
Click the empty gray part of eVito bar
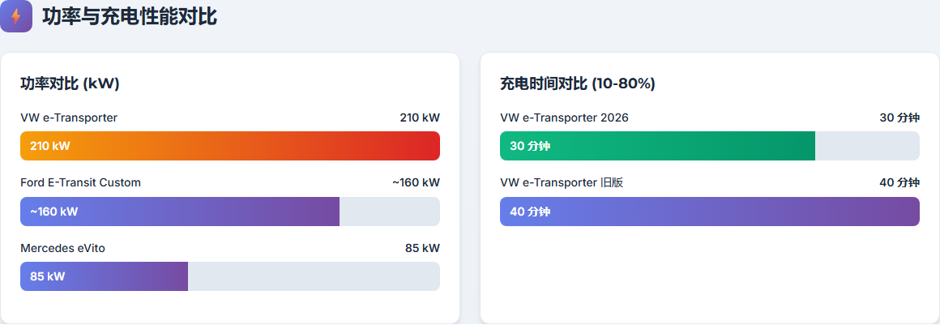tap(314, 276)
